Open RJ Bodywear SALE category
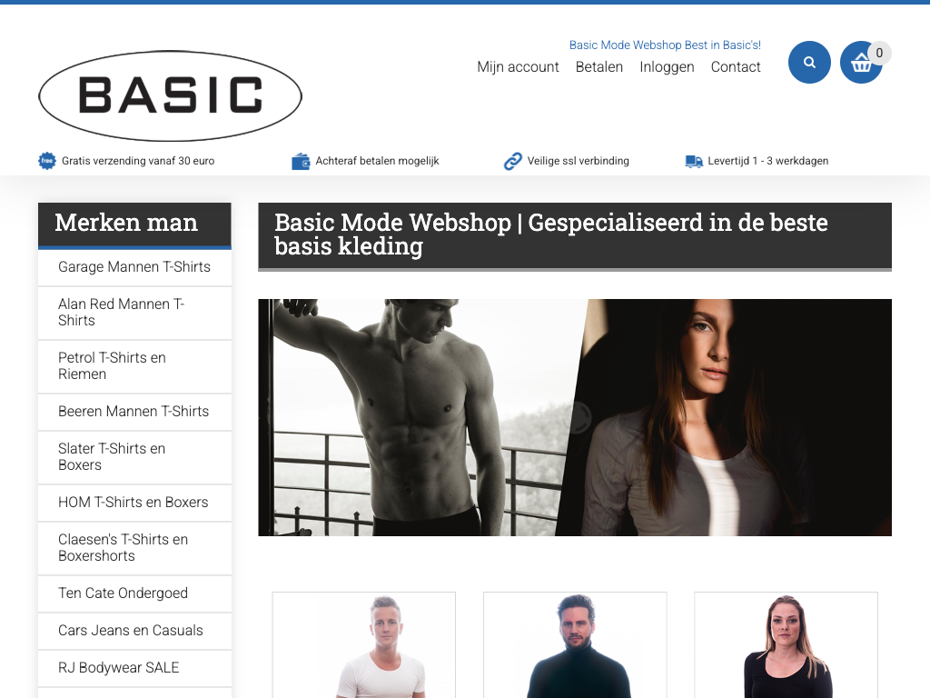 pyautogui.click(x=134, y=668)
